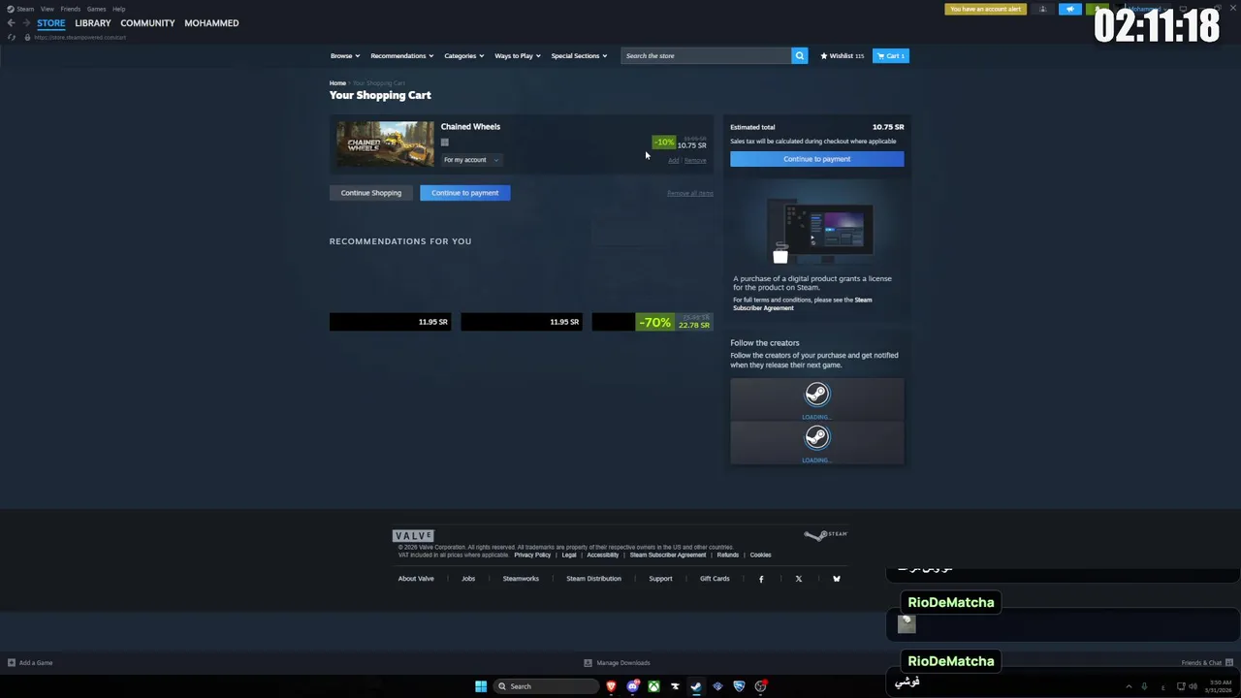This screenshot has width=1241, height=698.
Task: Click the Windows platform icon under Chained Wheels
Action: [x=445, y=143]
